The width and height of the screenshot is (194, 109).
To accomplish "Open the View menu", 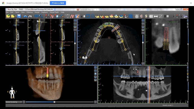I will (23, 12).
